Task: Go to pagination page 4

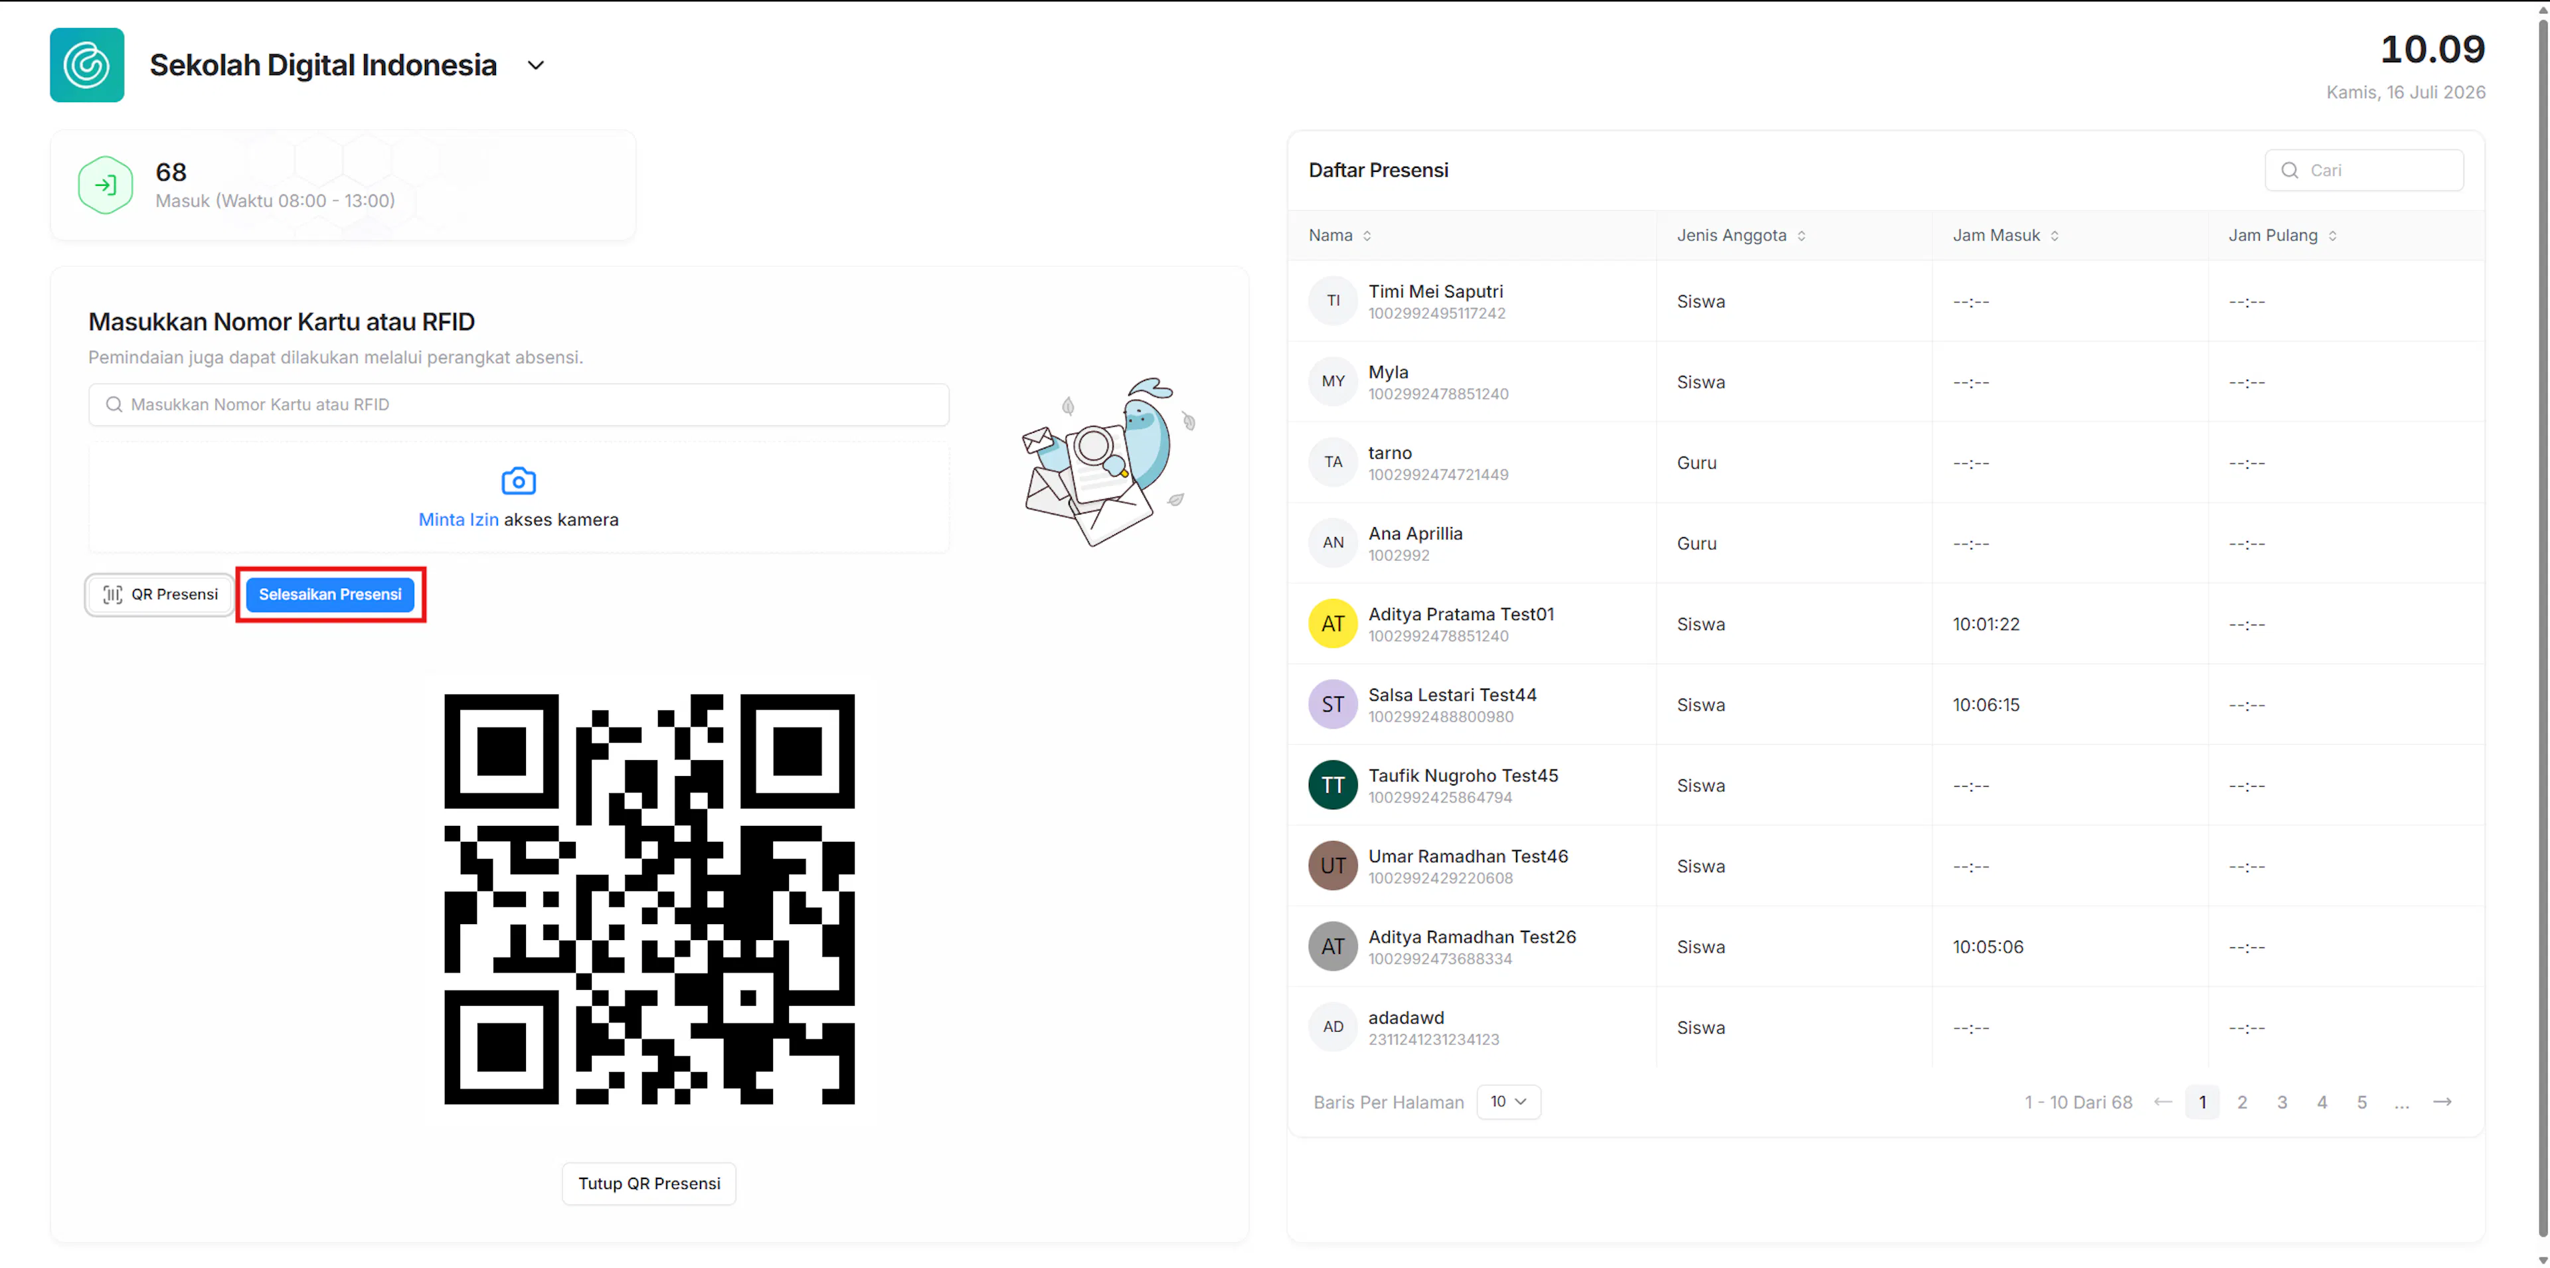Action: (x=2322, y=1103)
